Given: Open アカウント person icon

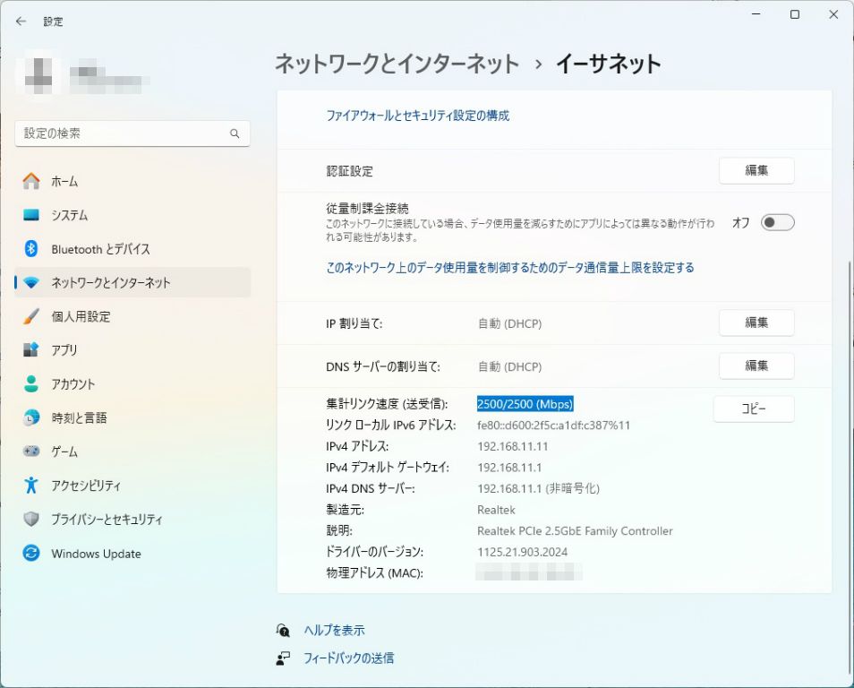Looking at the screenshot, I should [x=31, y=384].
